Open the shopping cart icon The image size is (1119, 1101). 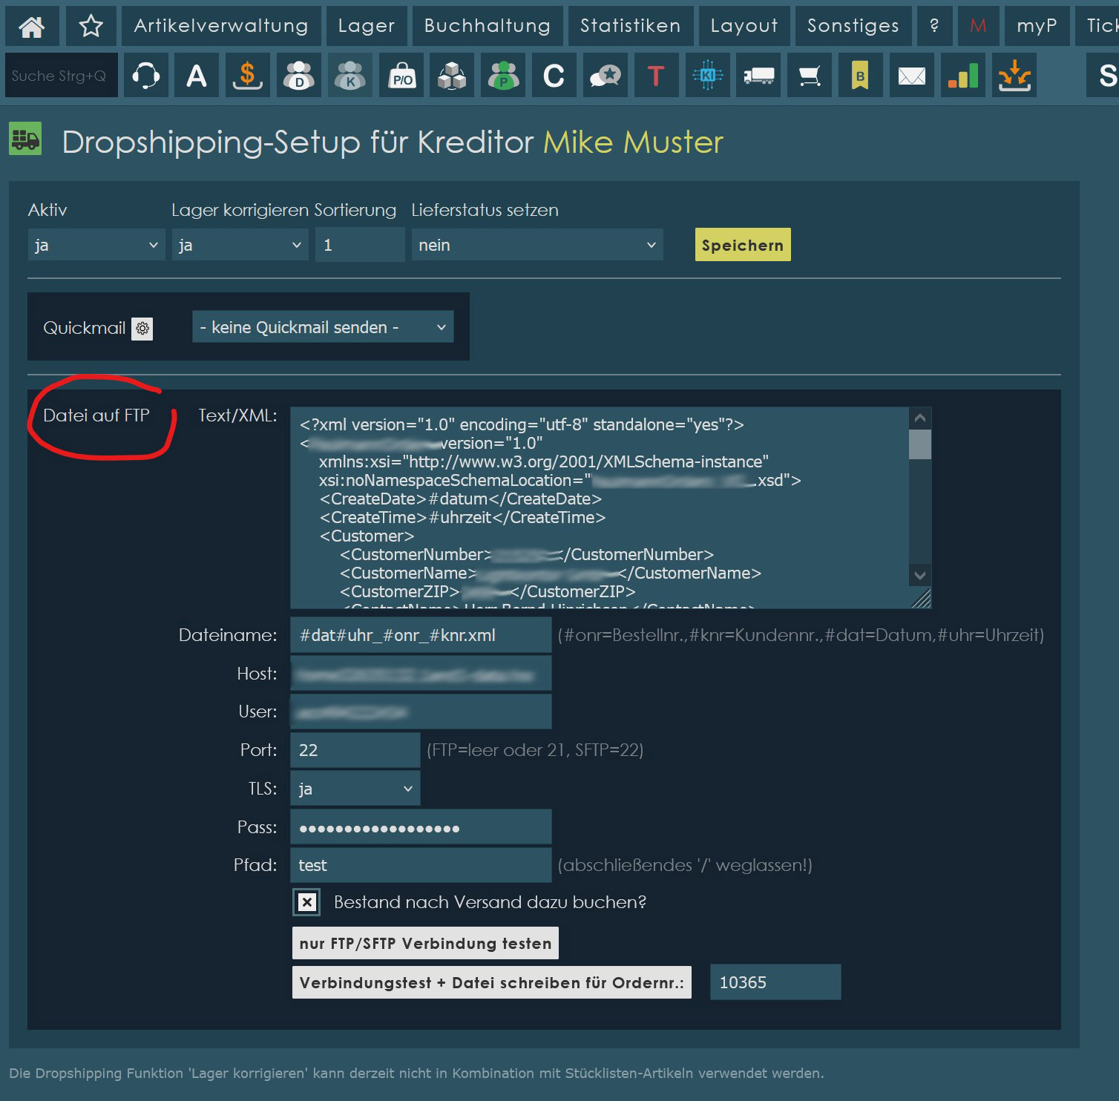pyautogui.click(x=810, y=75)
